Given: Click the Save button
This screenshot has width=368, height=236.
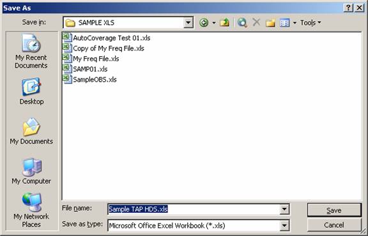Looking at the screenshot, I should pyautogui.click(x=334, y=210).
